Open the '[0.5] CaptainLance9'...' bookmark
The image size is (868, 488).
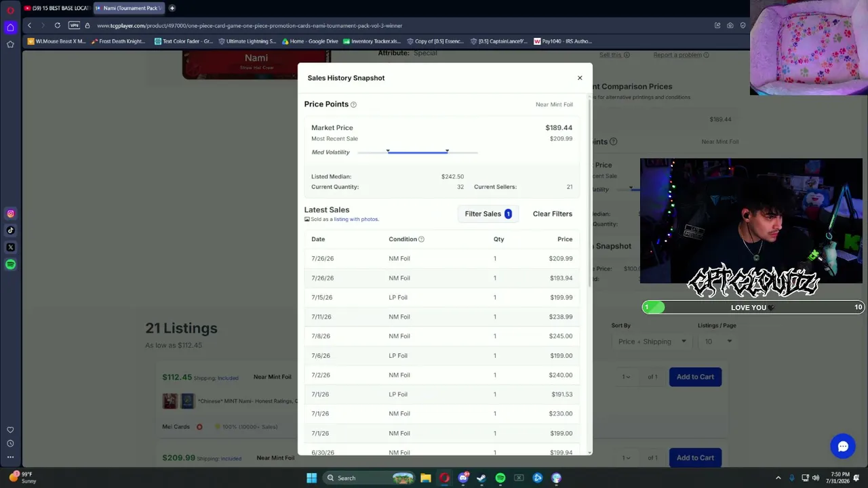498,41
